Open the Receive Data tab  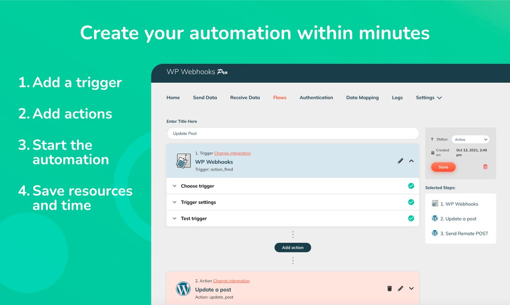[245, 98]
